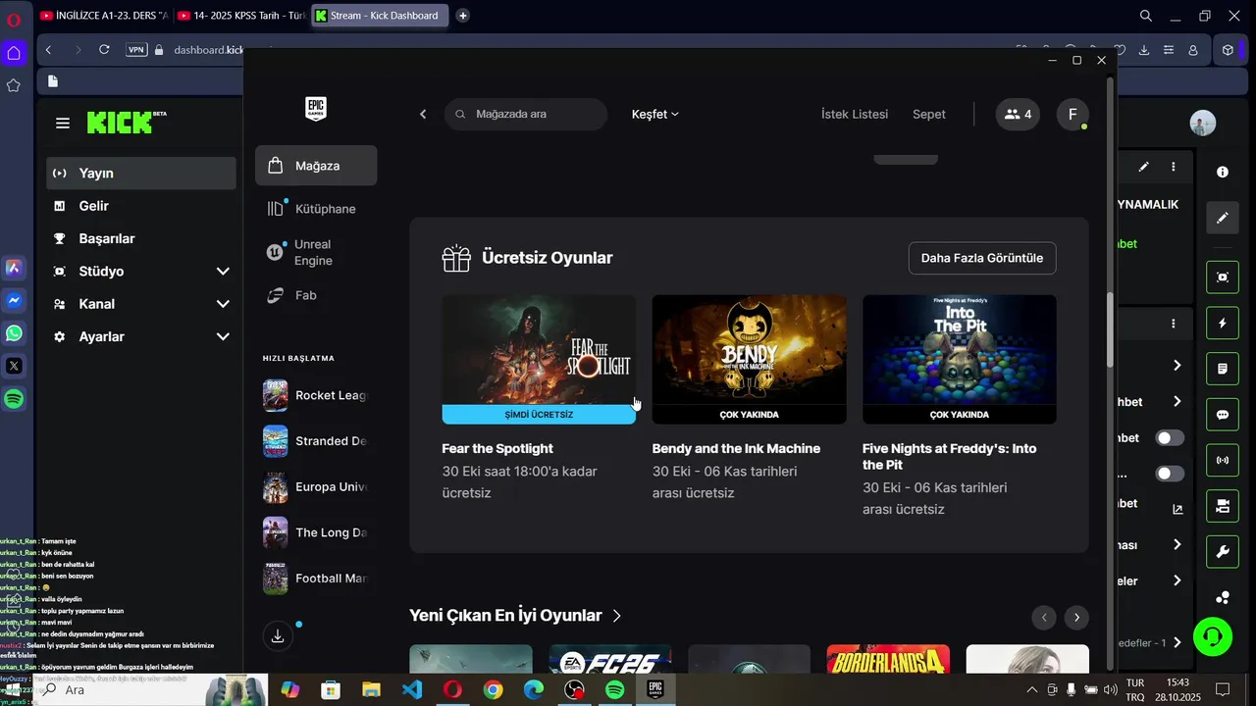Open the Kick user avatar at top right

1203,123
